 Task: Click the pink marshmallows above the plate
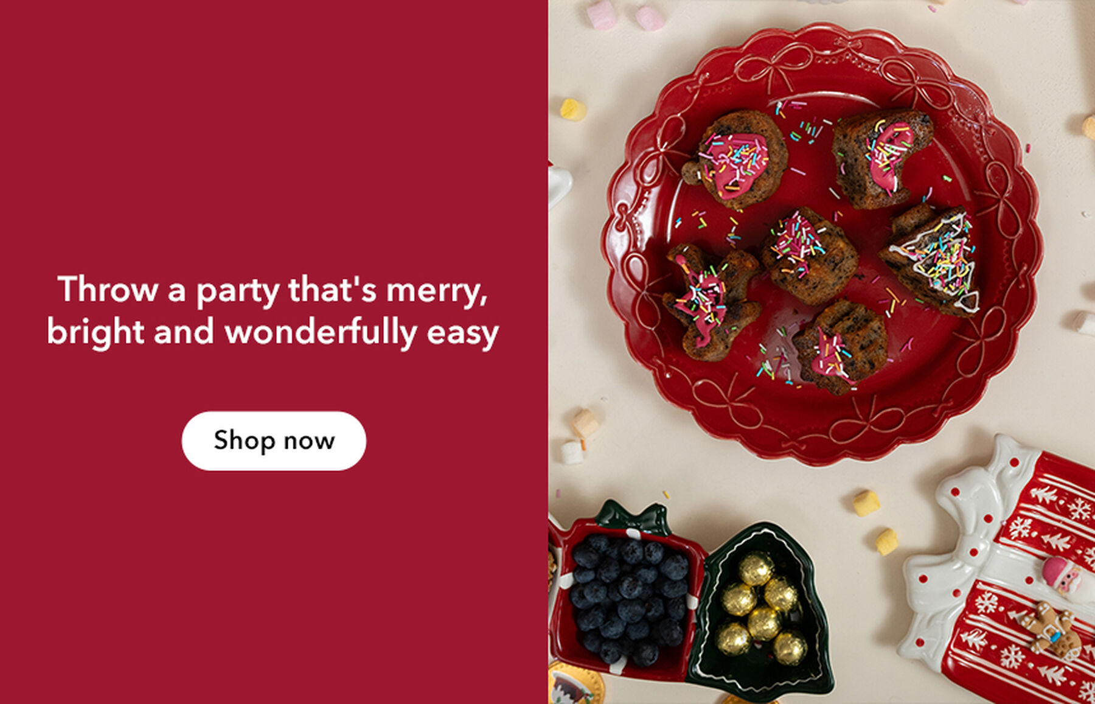coord(625,16)
